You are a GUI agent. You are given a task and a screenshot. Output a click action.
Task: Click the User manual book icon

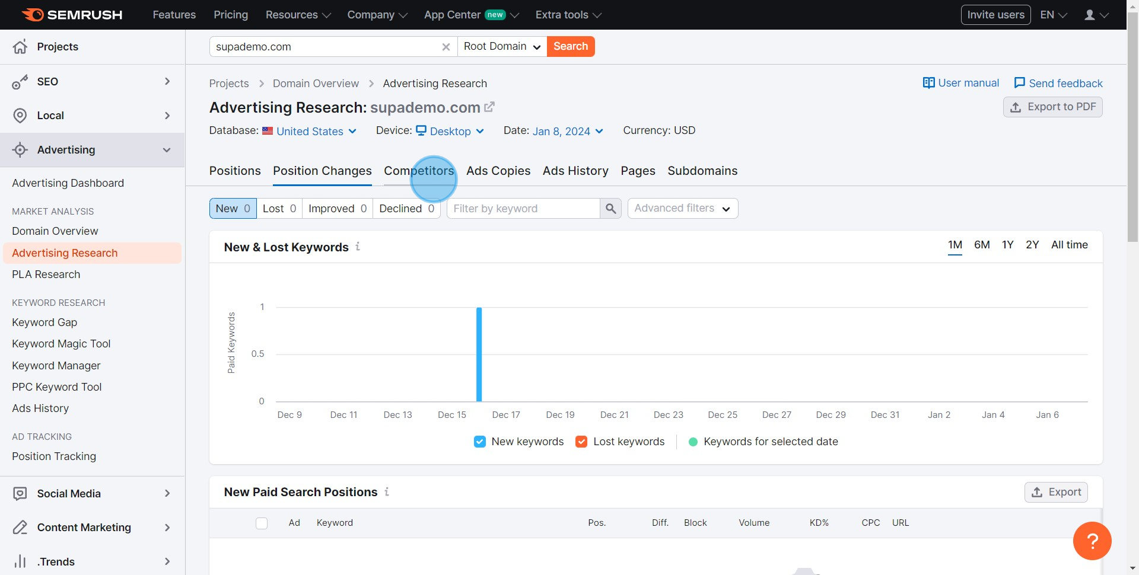[928, 83]
